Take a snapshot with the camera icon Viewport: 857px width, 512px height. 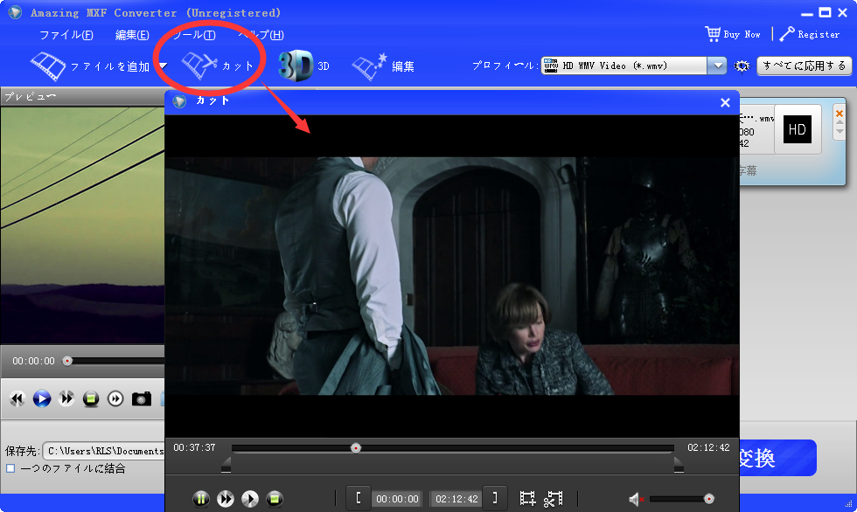[x=142, y=399]
